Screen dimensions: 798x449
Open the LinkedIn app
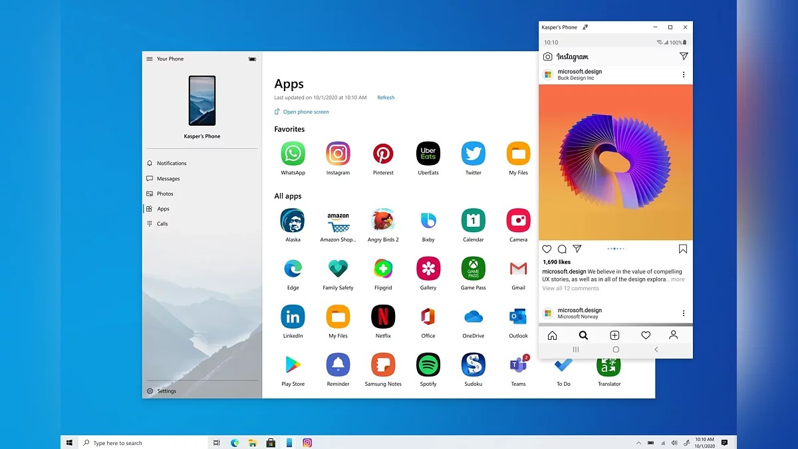pos(293,317)
